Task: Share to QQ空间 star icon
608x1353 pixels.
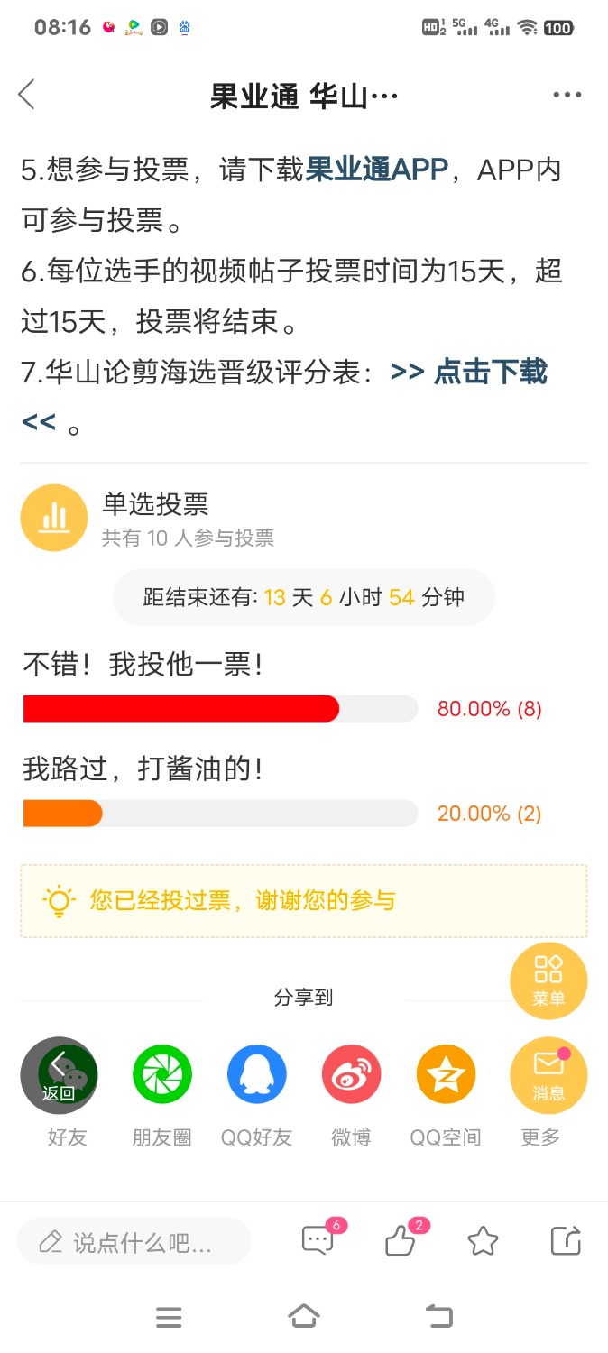Action: click(446, 1074)
